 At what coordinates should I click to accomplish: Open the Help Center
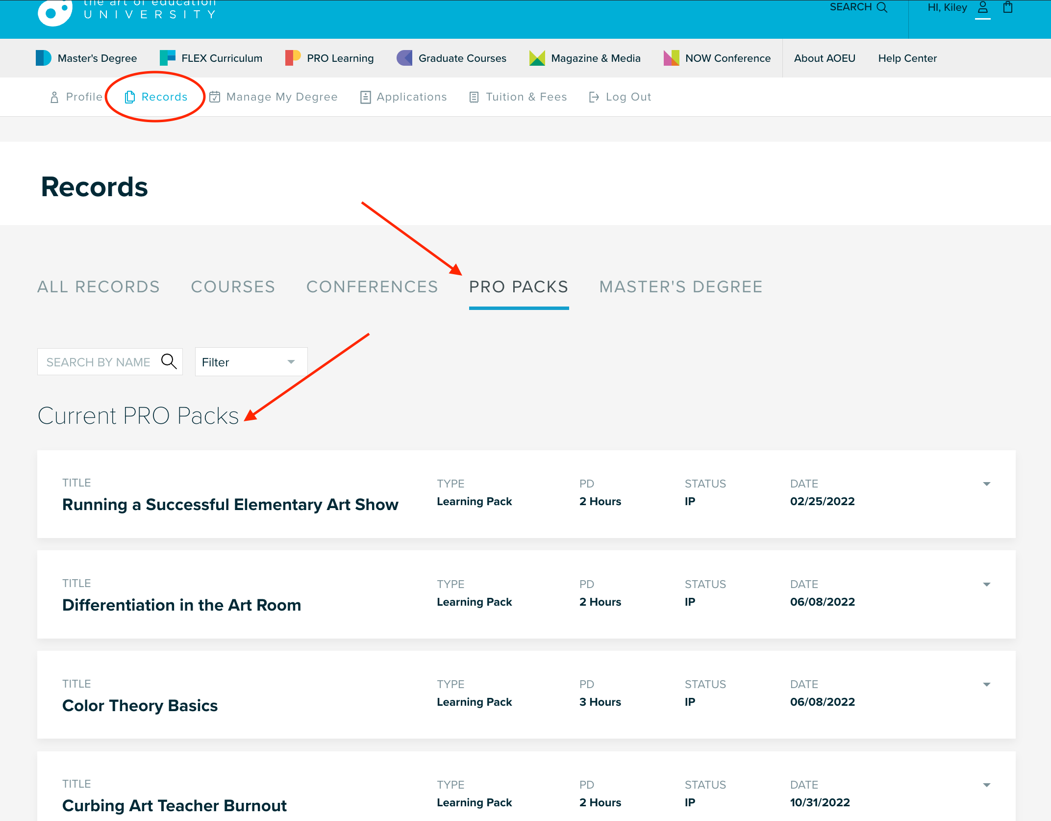pyautogui.click(x=907, y=58)
